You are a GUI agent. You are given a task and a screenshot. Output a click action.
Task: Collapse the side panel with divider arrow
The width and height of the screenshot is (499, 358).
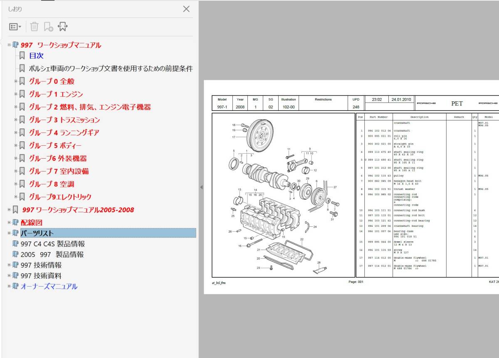[201, 187]
